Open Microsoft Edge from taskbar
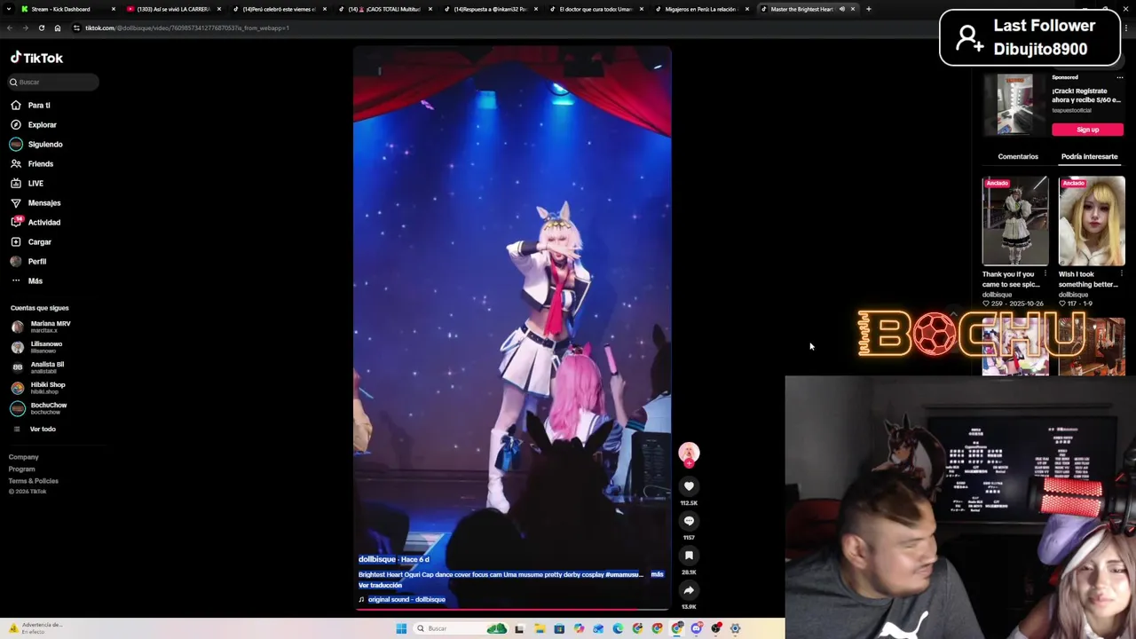 coord(618,628)
